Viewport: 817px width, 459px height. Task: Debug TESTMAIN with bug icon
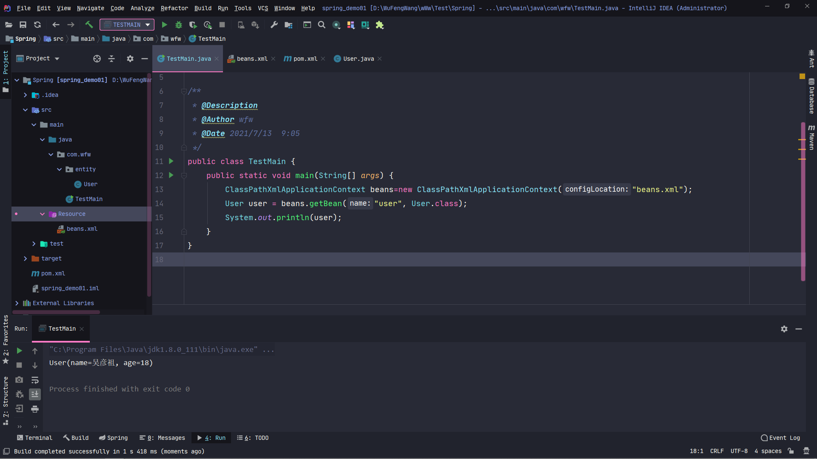[x=179, y=25]
